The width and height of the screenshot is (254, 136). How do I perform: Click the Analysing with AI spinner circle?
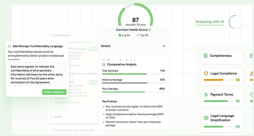pyautogui.click(x=236, y=22)
